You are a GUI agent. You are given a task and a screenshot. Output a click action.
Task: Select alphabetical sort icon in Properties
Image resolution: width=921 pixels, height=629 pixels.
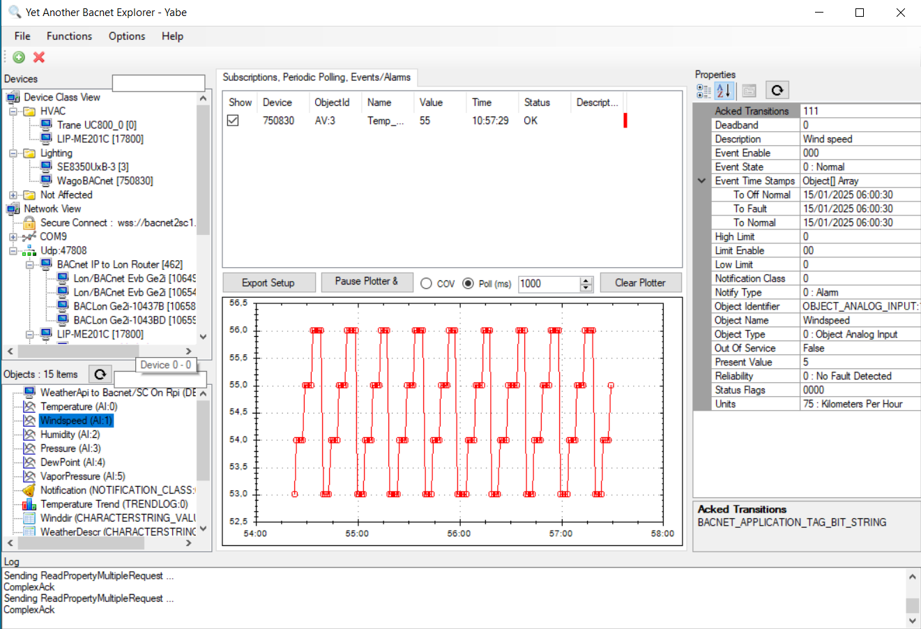pos(724,91)
